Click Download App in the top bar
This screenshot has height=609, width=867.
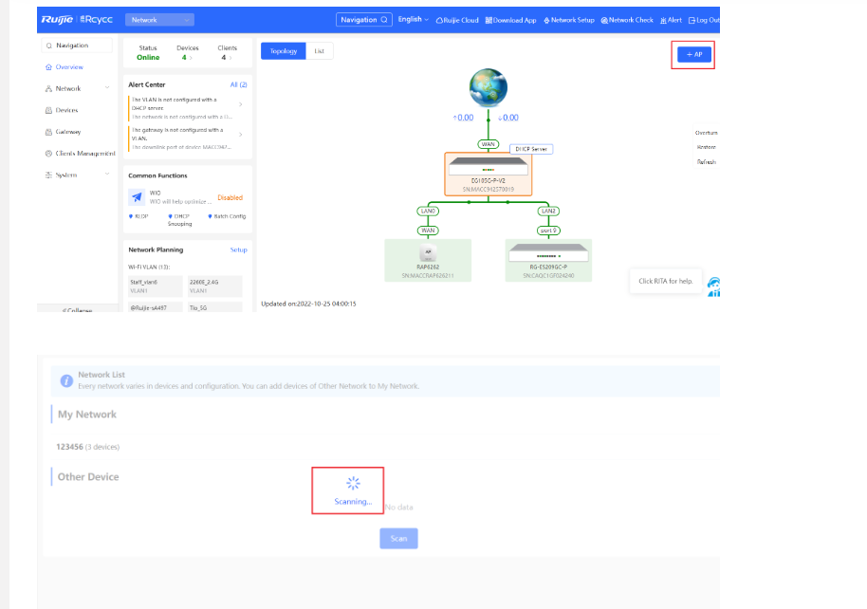point(511,20)
